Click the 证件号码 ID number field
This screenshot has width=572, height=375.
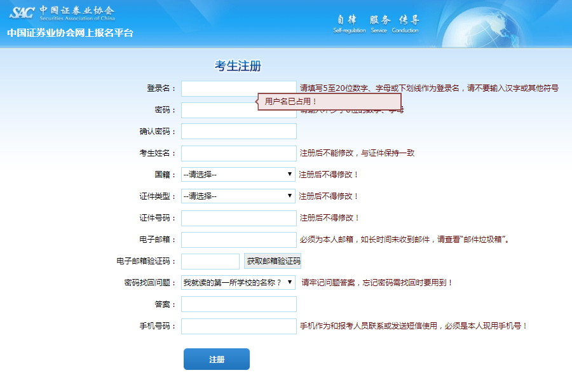(x=238, y=218)
